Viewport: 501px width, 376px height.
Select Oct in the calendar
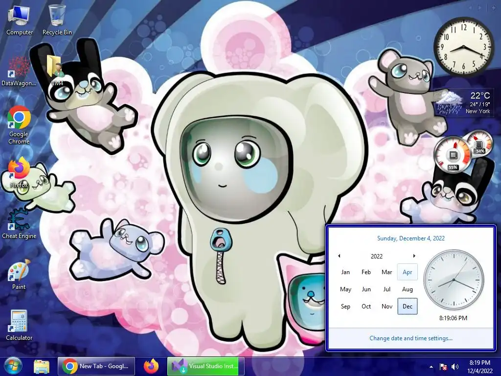click(366, 306)
